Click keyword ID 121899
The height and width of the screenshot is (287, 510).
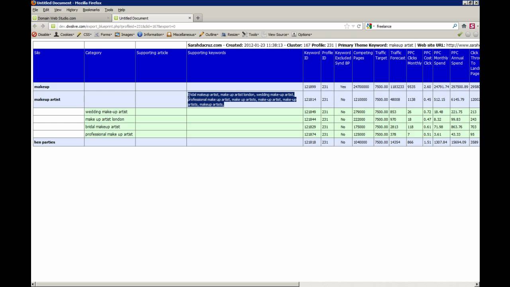pyautogui.click(x=310, y=86)
